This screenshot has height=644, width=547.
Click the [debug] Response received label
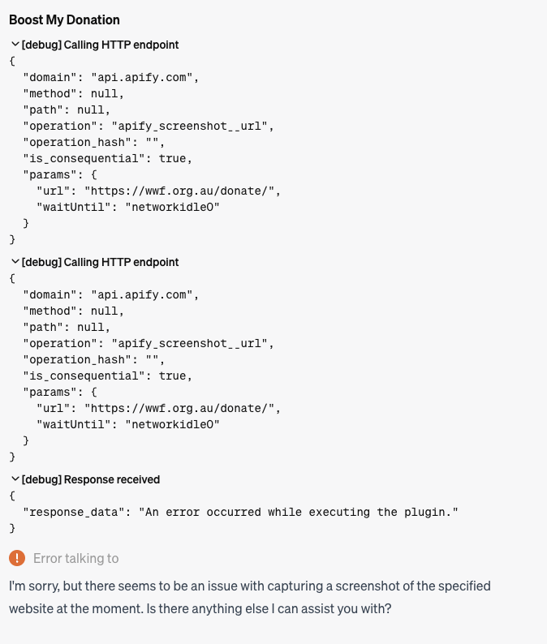click(x=90, y=479)
